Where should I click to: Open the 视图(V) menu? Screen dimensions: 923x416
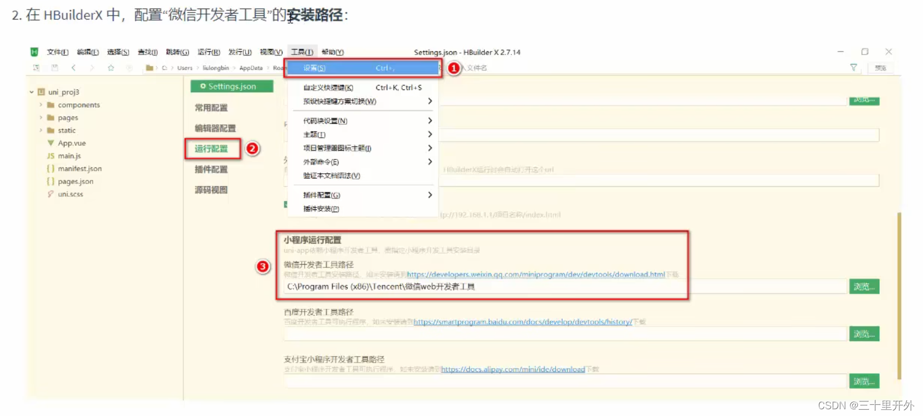(271, 52)
